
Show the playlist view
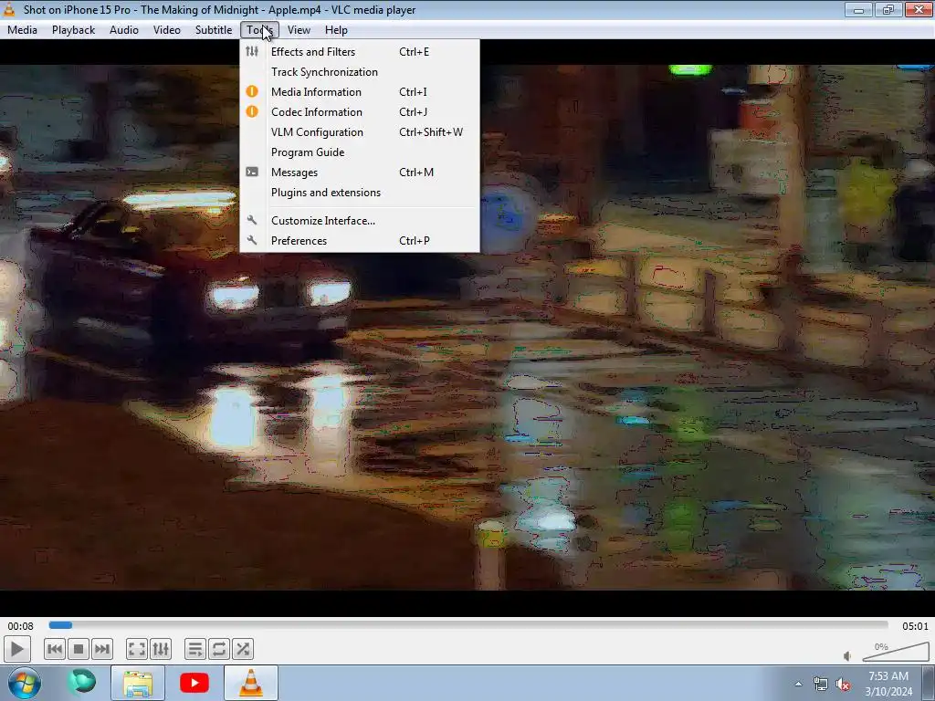coord(195,649)
